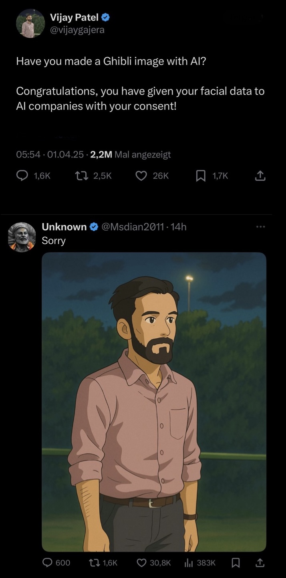Open the Unknown user's avatar
This screenshot has height=578, width=286.
click(22, 236)
